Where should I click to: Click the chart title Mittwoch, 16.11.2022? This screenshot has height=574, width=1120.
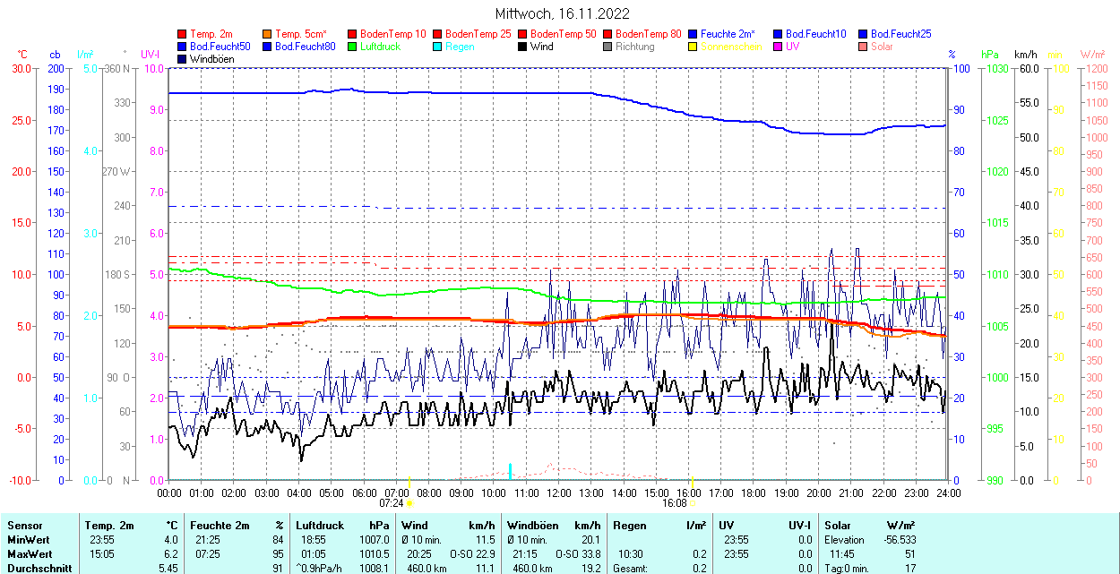tap(562, 14)
